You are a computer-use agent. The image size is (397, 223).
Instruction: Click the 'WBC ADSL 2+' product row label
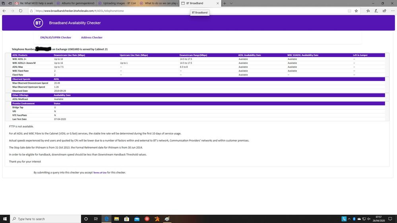[19, 59]
